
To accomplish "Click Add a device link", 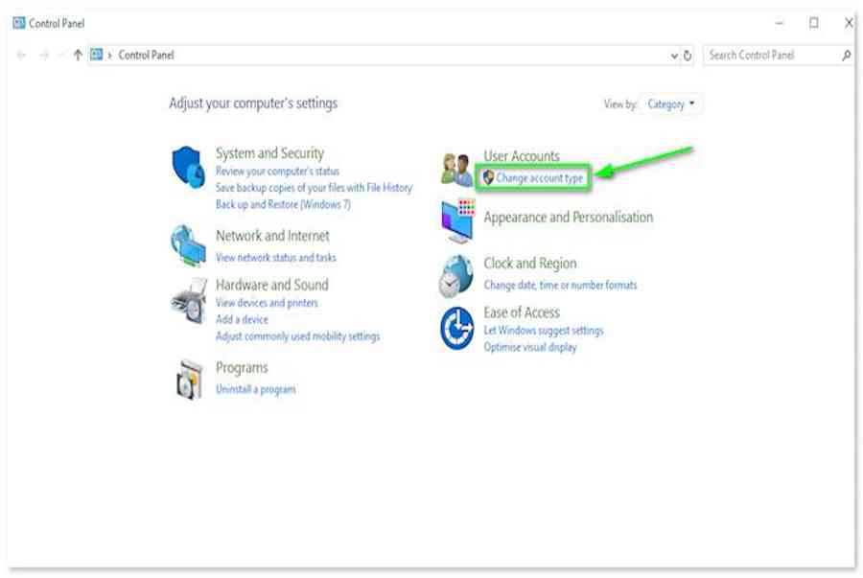I will coord(243,319).
